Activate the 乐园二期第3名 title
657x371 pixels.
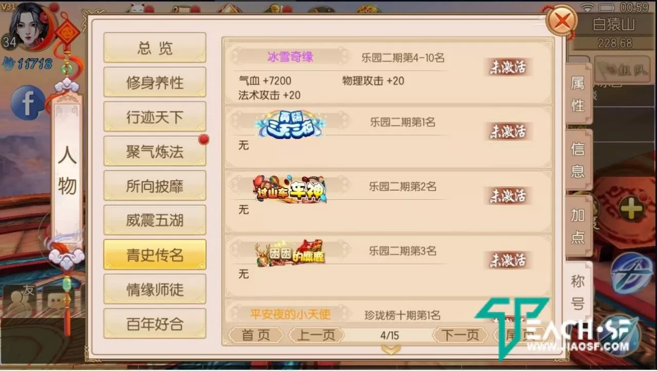(x=508, y=260)
